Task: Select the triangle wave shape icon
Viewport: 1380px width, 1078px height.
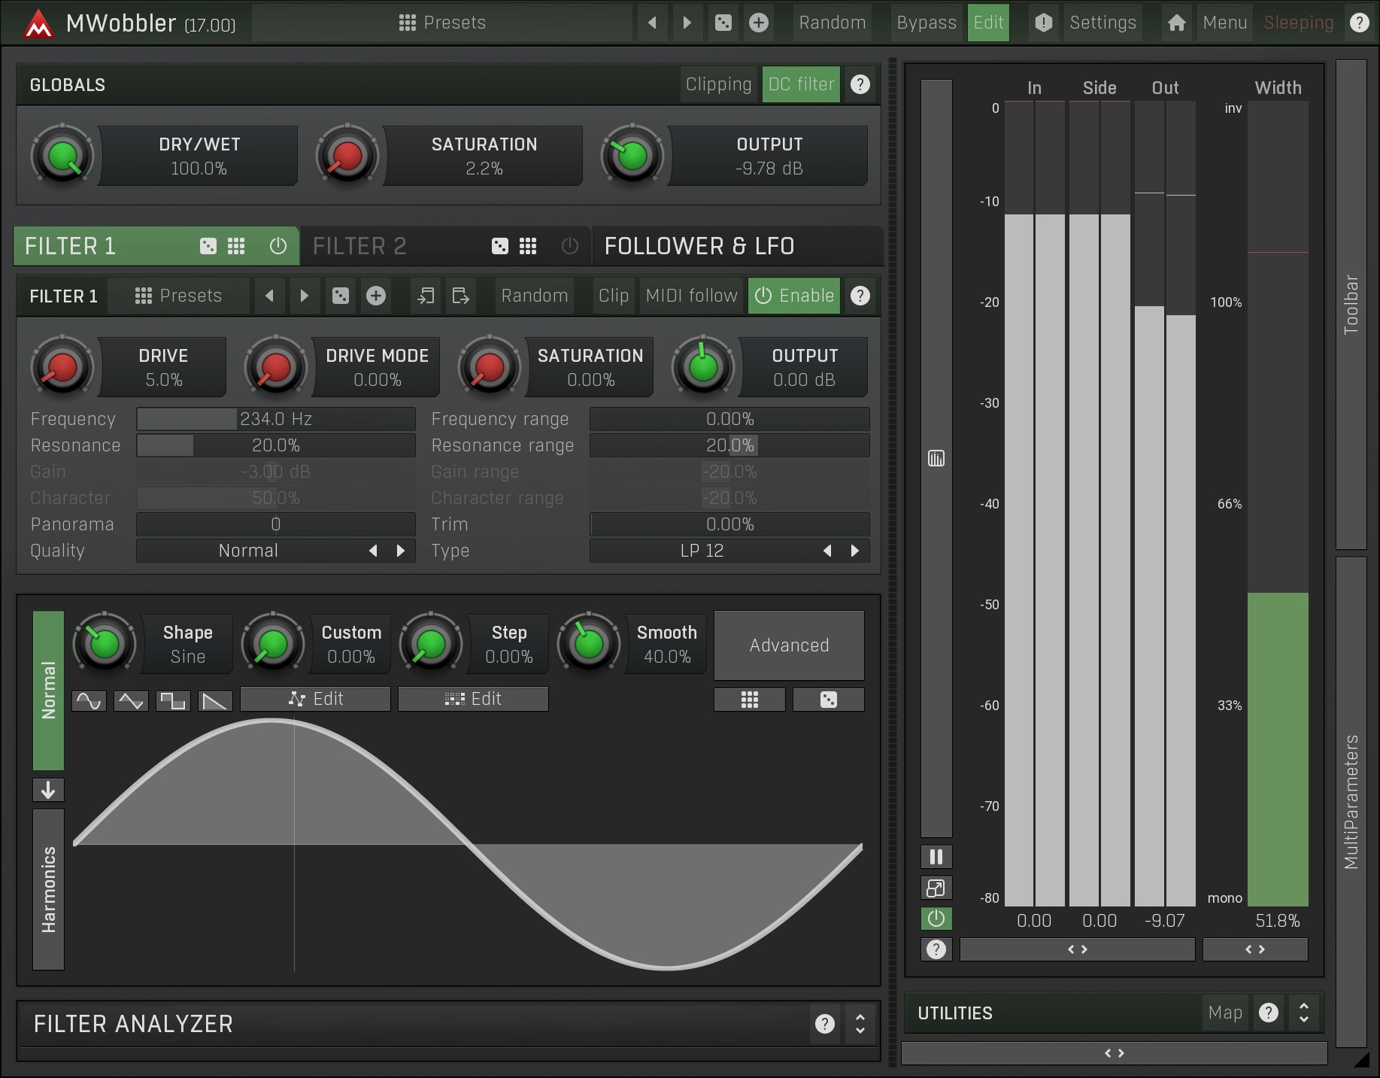Action: tap(131, 701)
